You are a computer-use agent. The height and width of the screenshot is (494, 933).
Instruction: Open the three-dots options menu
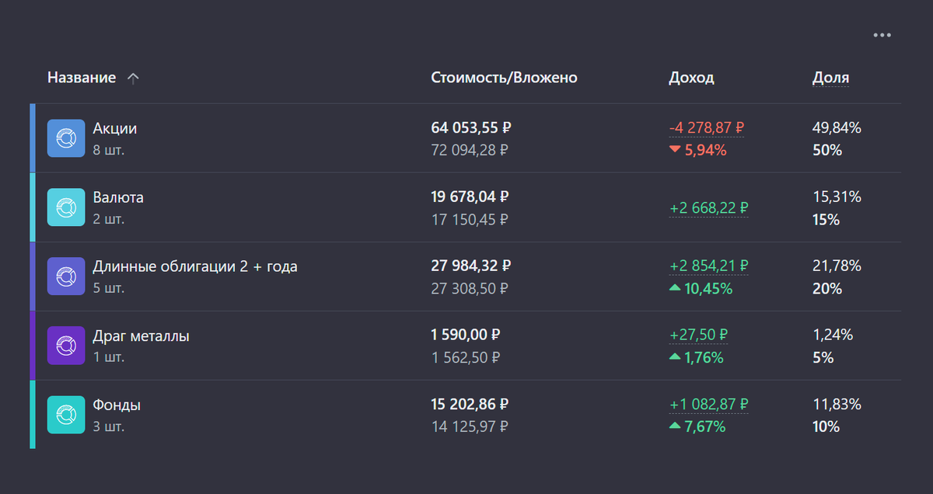(882, 35)
